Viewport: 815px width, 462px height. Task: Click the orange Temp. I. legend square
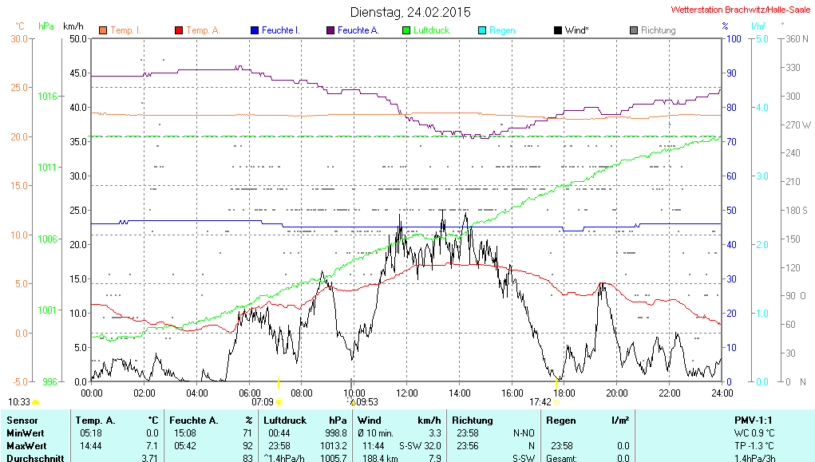[x=103, y=30]
